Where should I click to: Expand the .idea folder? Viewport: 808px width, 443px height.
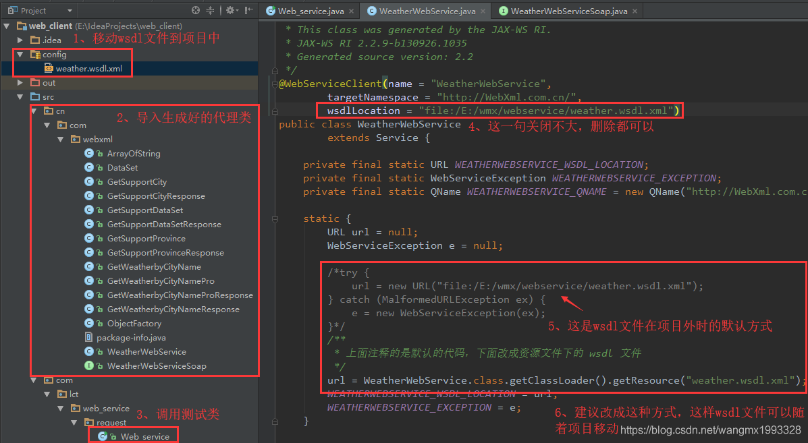coord(20,40)
